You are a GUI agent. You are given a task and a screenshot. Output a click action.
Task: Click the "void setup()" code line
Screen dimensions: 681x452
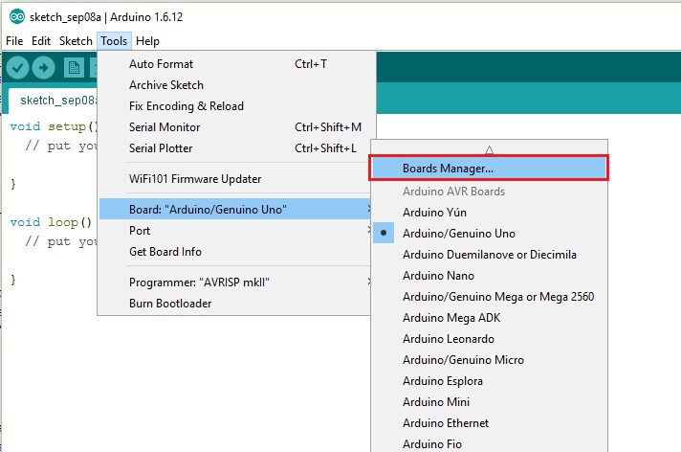coord(54,126)
